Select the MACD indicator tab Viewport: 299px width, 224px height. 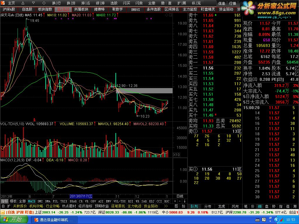pyautogui.click(x=32, y=201)
